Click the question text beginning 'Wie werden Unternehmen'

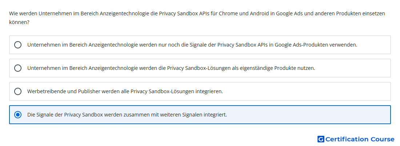point(197,18)
